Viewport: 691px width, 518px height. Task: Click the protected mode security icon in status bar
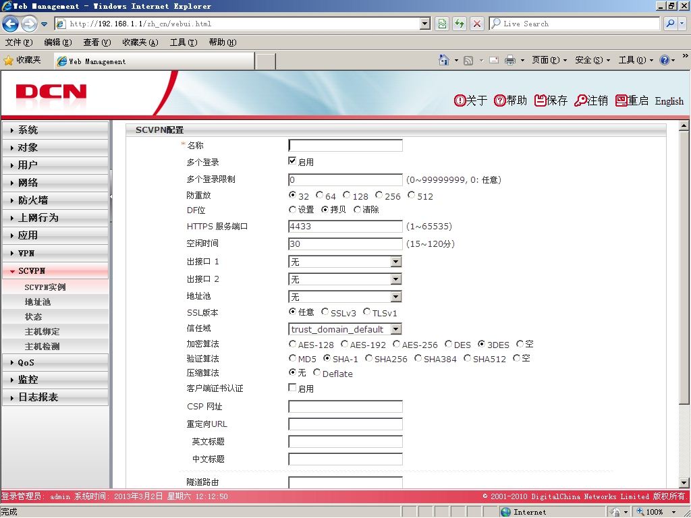(x=615, y=512)
